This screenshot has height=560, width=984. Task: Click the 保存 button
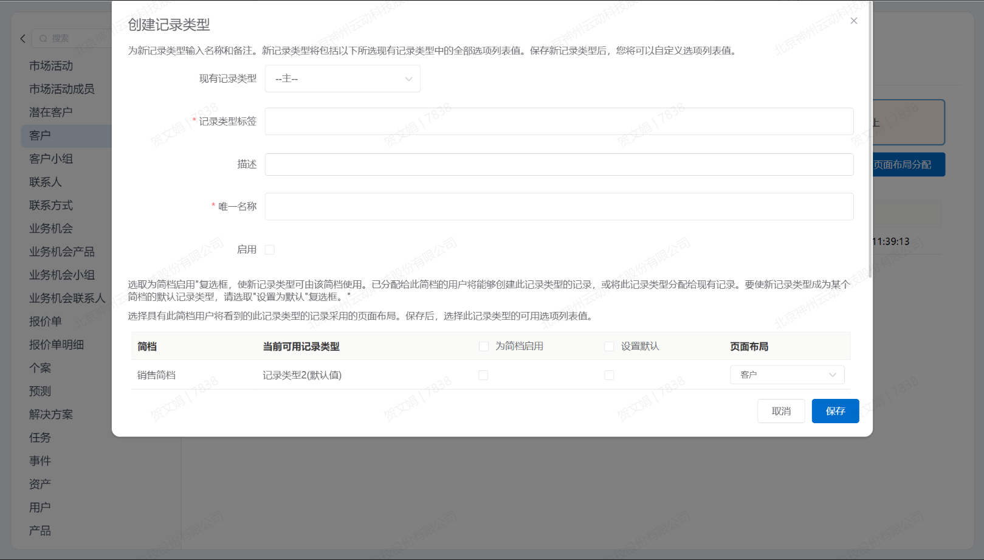pos(835,411)
